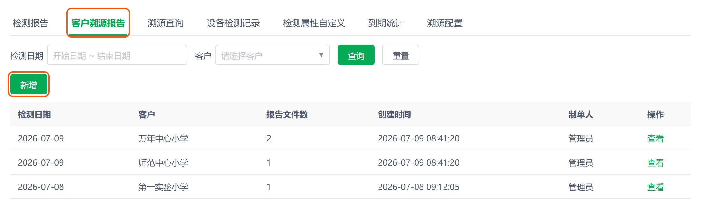Click 查看 for 师范中心小学 row

pos(656,163)
